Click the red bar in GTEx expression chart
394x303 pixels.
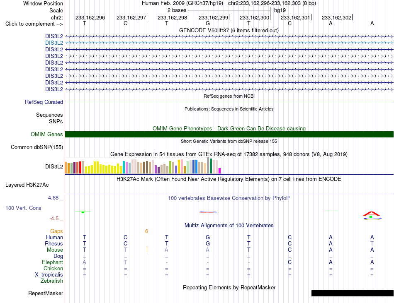80,167
